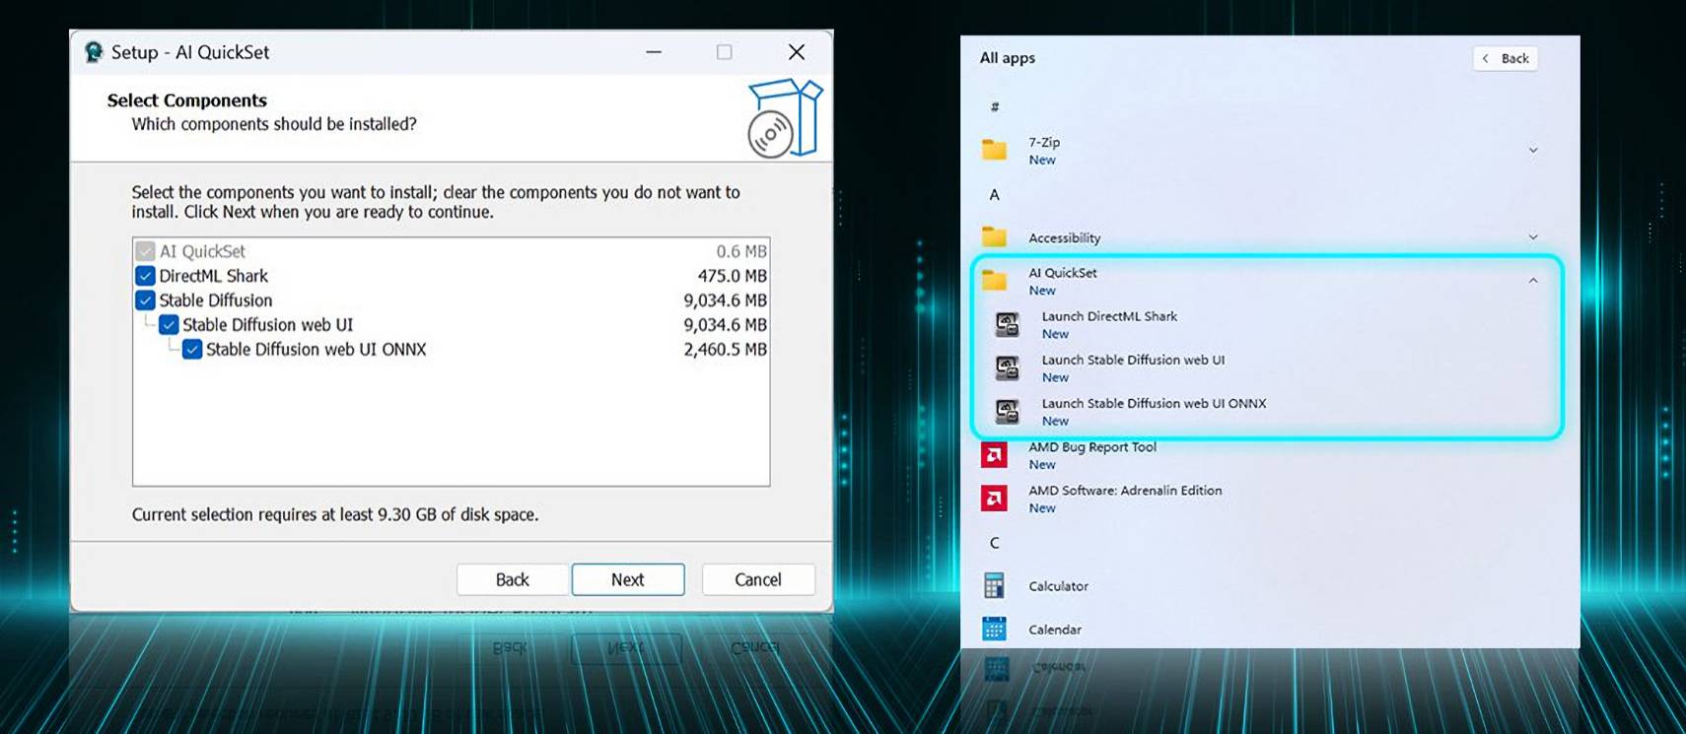Click 'AMD Software: Adrenalin Edition' label

coord(1125,490)
